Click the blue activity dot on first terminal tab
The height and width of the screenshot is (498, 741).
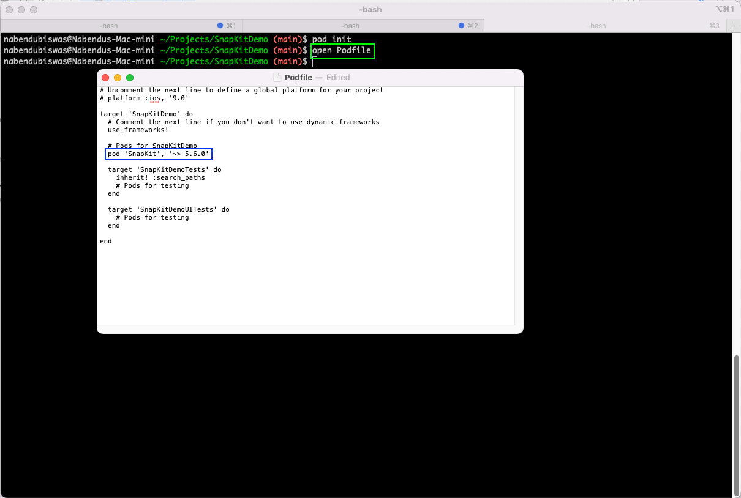coord(221,26)
